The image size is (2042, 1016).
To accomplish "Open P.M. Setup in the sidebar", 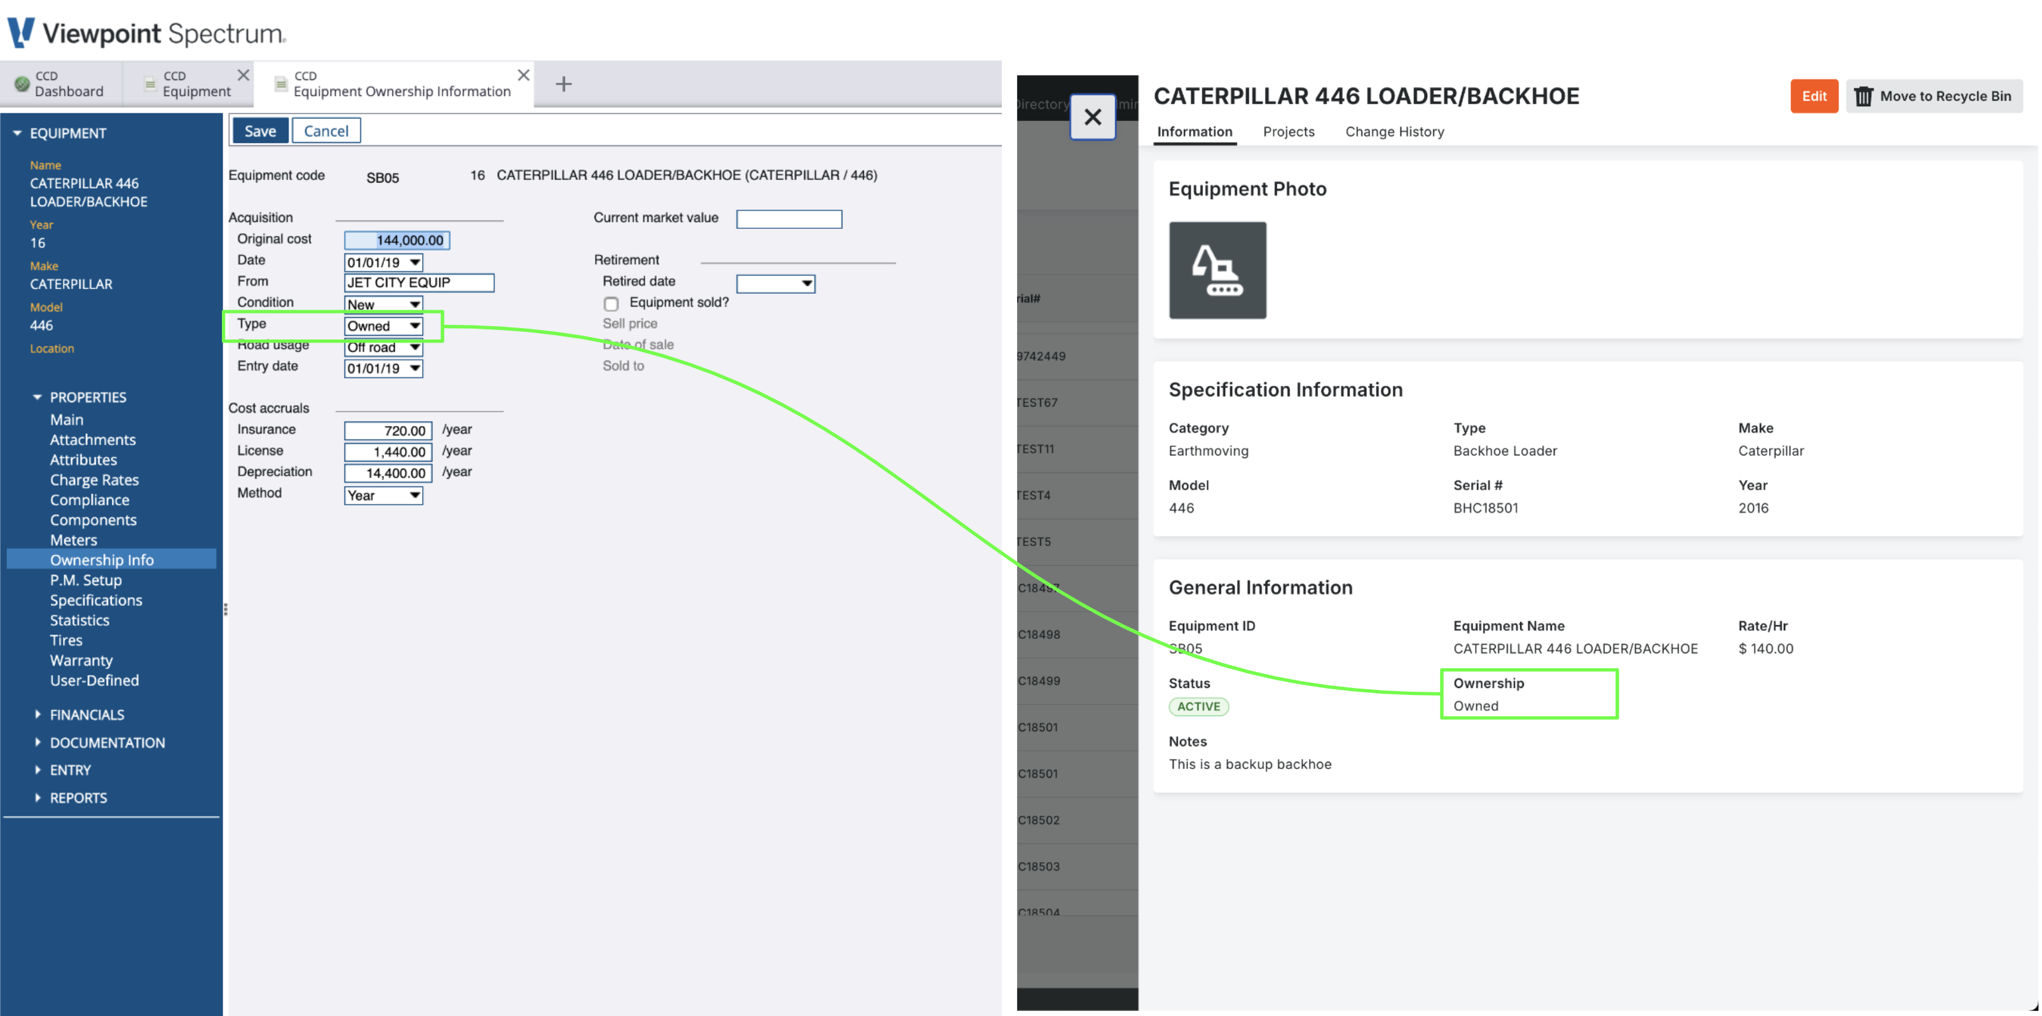I will click(x=86, y=580).
